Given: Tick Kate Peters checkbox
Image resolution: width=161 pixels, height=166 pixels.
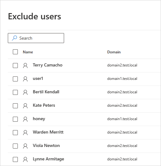Looking at the screenshot, I should [x=15, y=106].
